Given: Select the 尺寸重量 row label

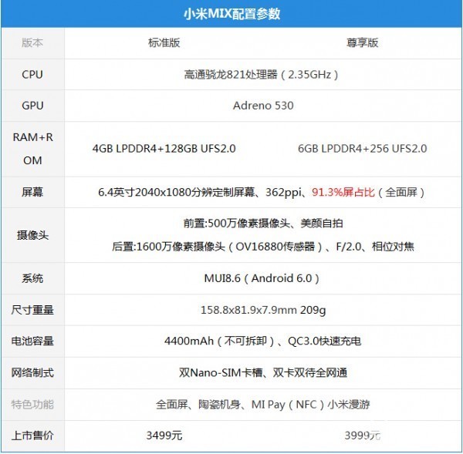Looking at the screenshot, I should [x=32, y=310].
